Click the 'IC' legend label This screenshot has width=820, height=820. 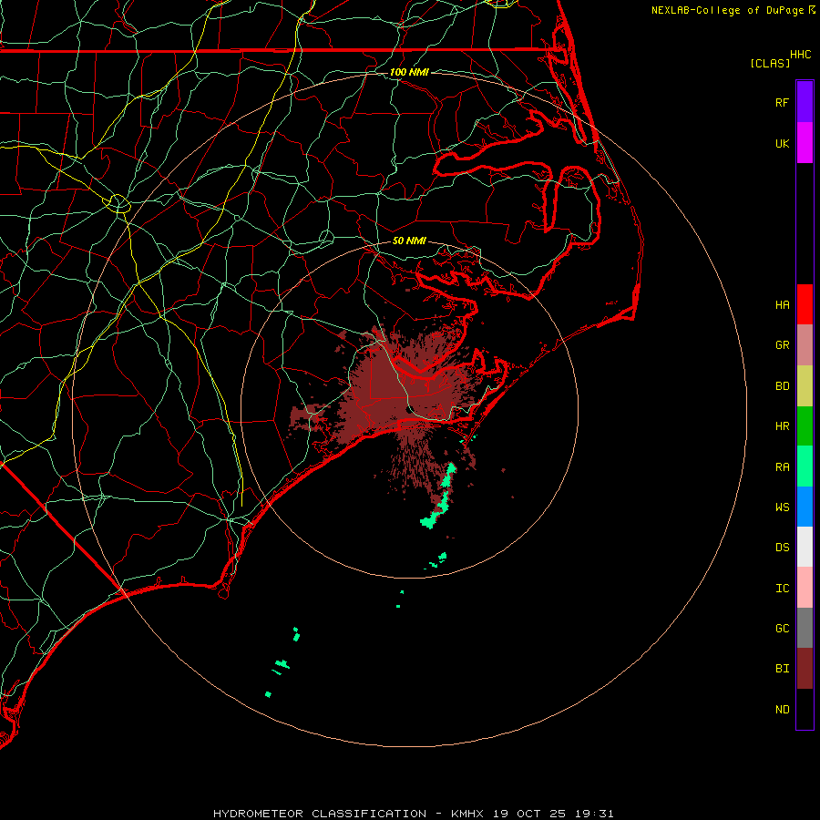[x=782, y=589]
